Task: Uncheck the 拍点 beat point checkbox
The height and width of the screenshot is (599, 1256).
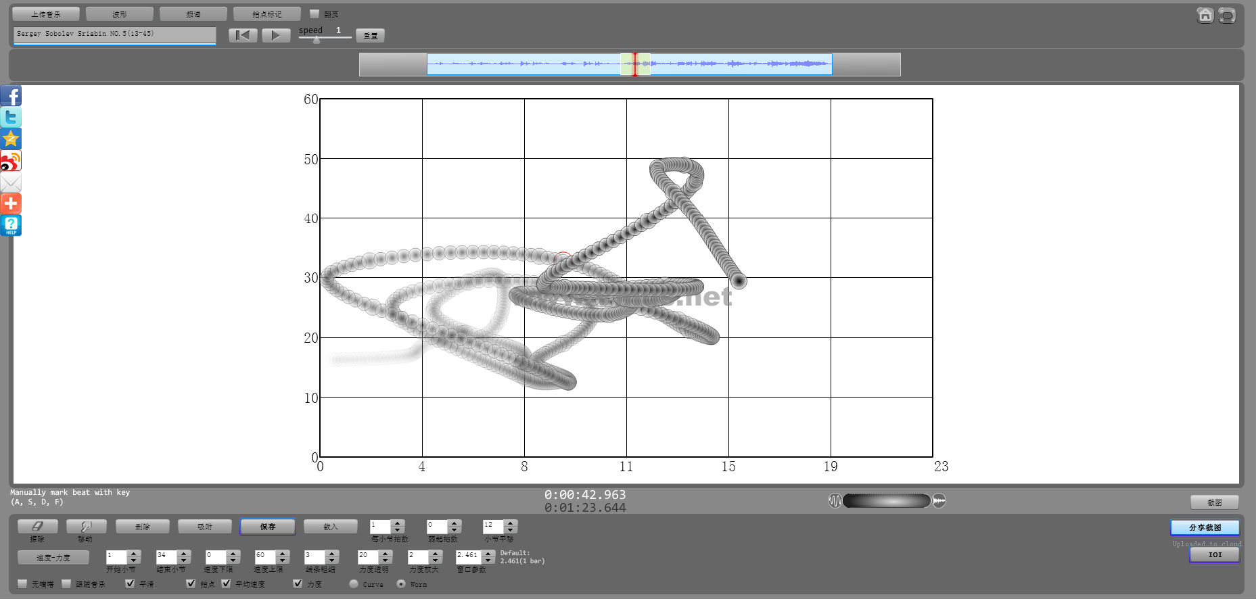Action: [x=191, y=583]
